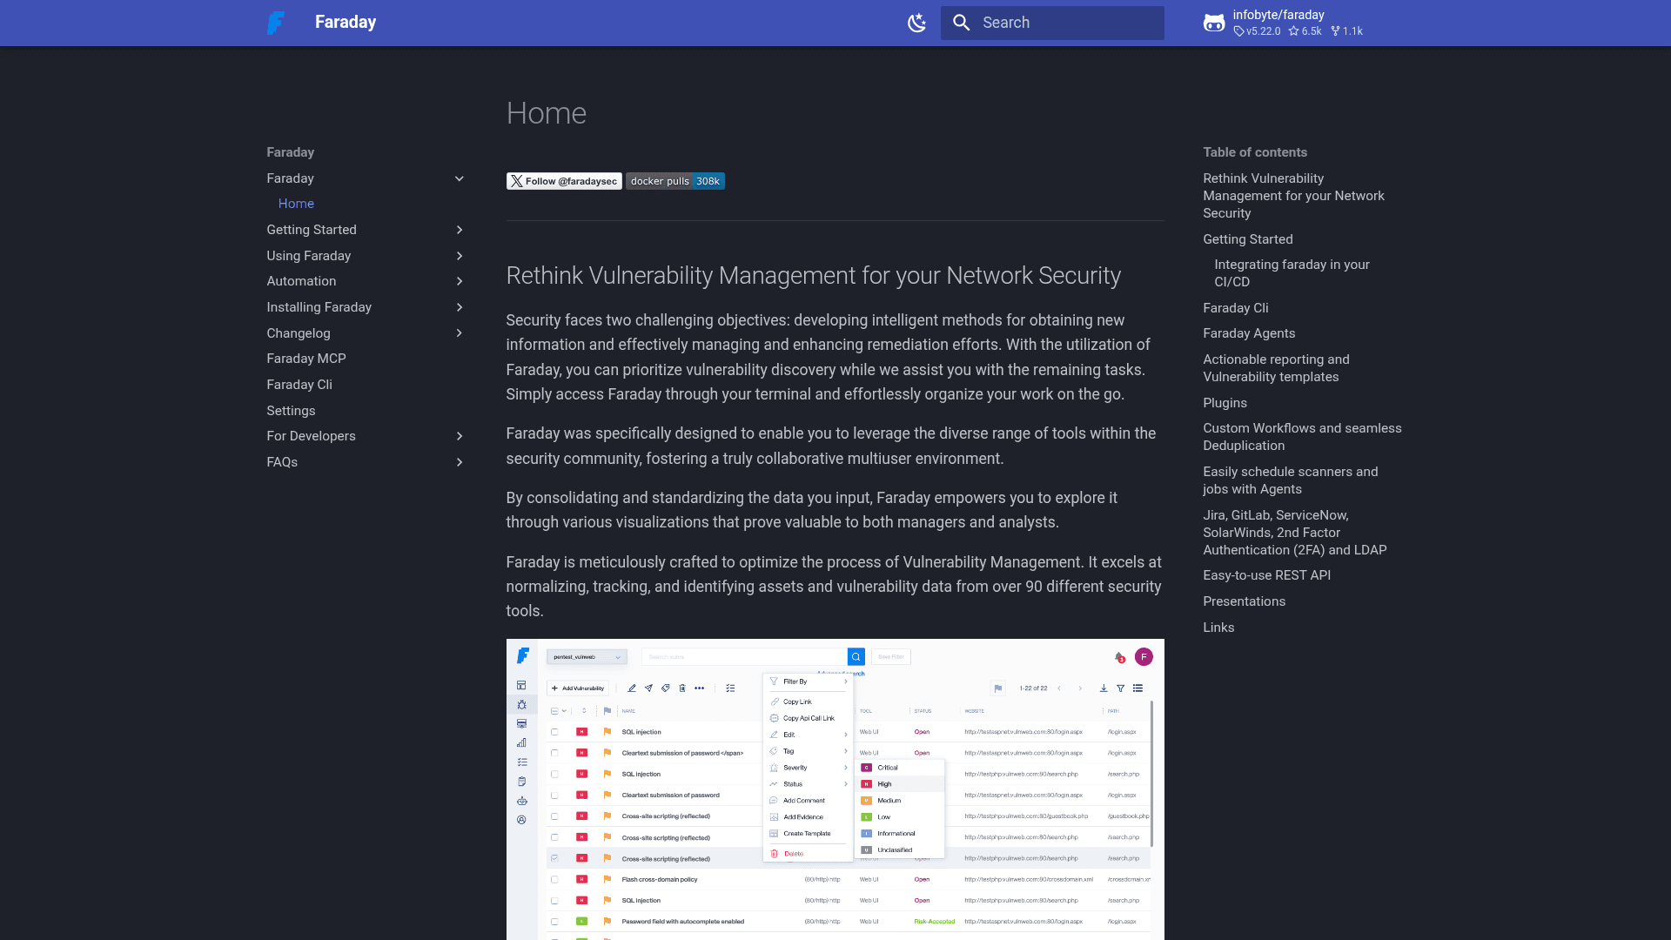Expand the Automation chevron
The width and height of the screenshot is (1671, 940).
coord(460,281)
